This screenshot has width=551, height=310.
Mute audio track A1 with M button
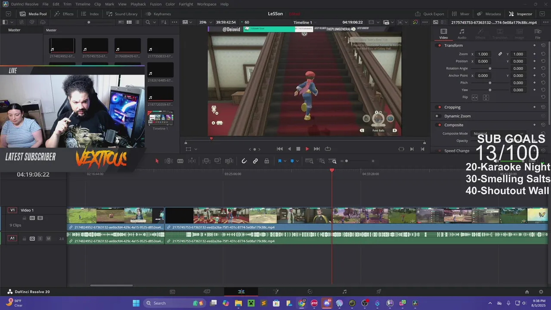(48, 239)
